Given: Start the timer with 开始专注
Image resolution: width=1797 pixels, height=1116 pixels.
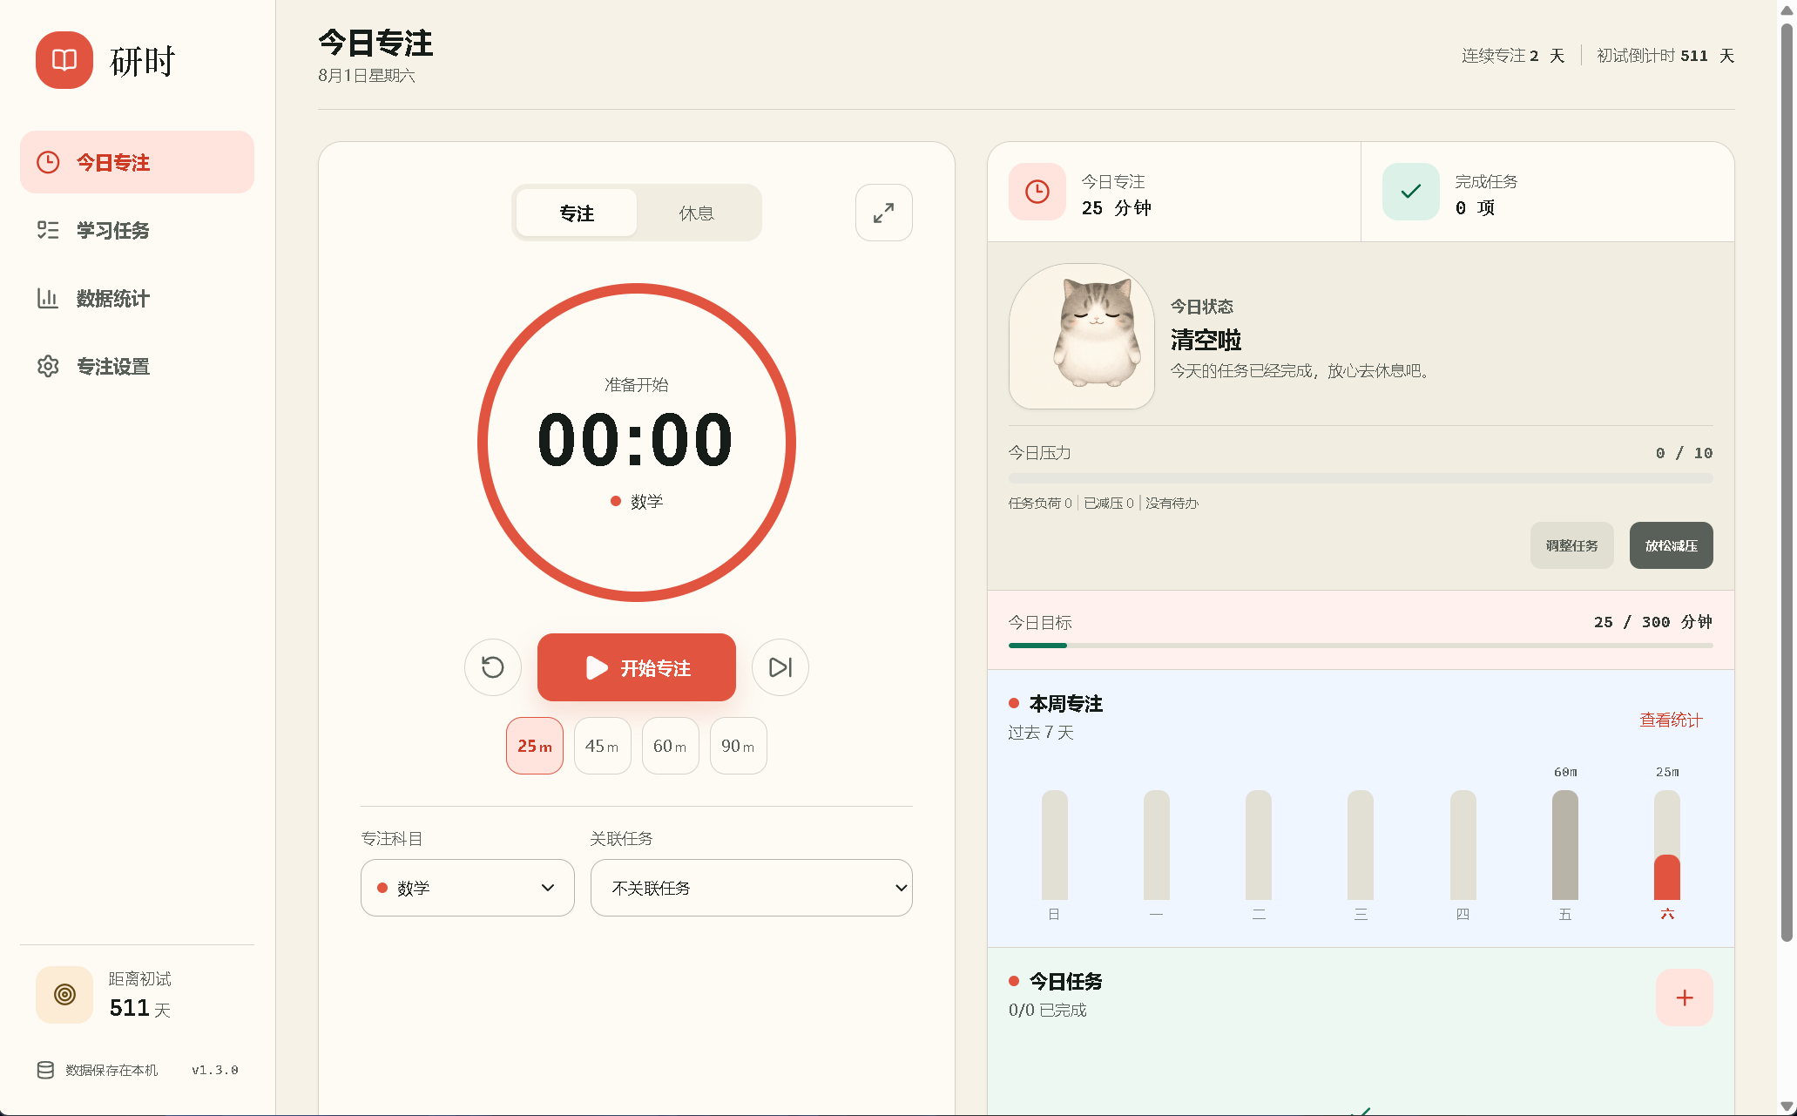Looking at the screenshot, I should pyautogui.click(x=637, y=667).
